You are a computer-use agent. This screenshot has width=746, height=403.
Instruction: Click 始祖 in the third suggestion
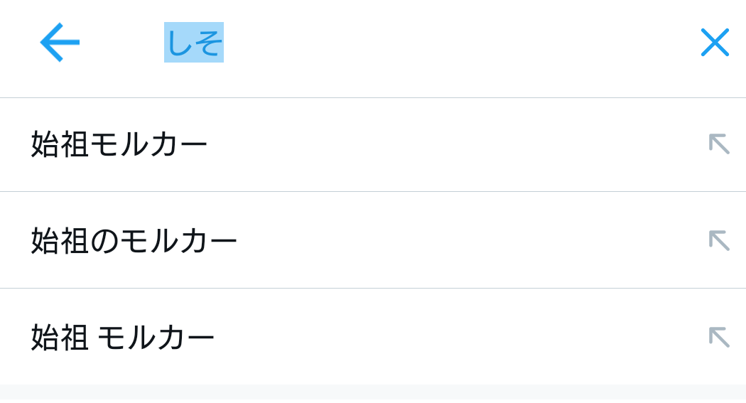[x=60, y=338]
